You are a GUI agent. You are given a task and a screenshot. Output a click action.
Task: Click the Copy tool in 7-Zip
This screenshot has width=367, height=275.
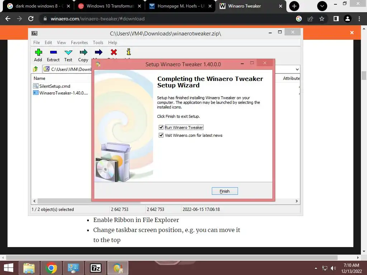[x=83, y=55]
